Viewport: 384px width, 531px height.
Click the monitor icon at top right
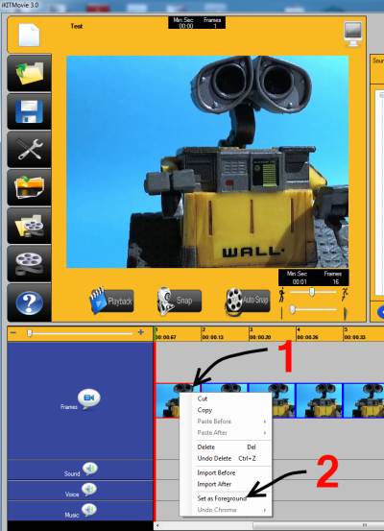[353, 34]
